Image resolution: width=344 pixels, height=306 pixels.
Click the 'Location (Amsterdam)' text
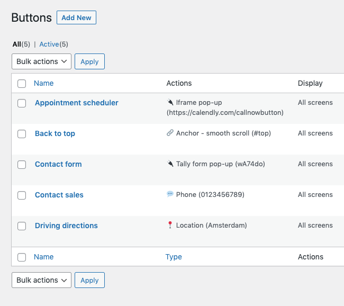(x=212, y=226)
